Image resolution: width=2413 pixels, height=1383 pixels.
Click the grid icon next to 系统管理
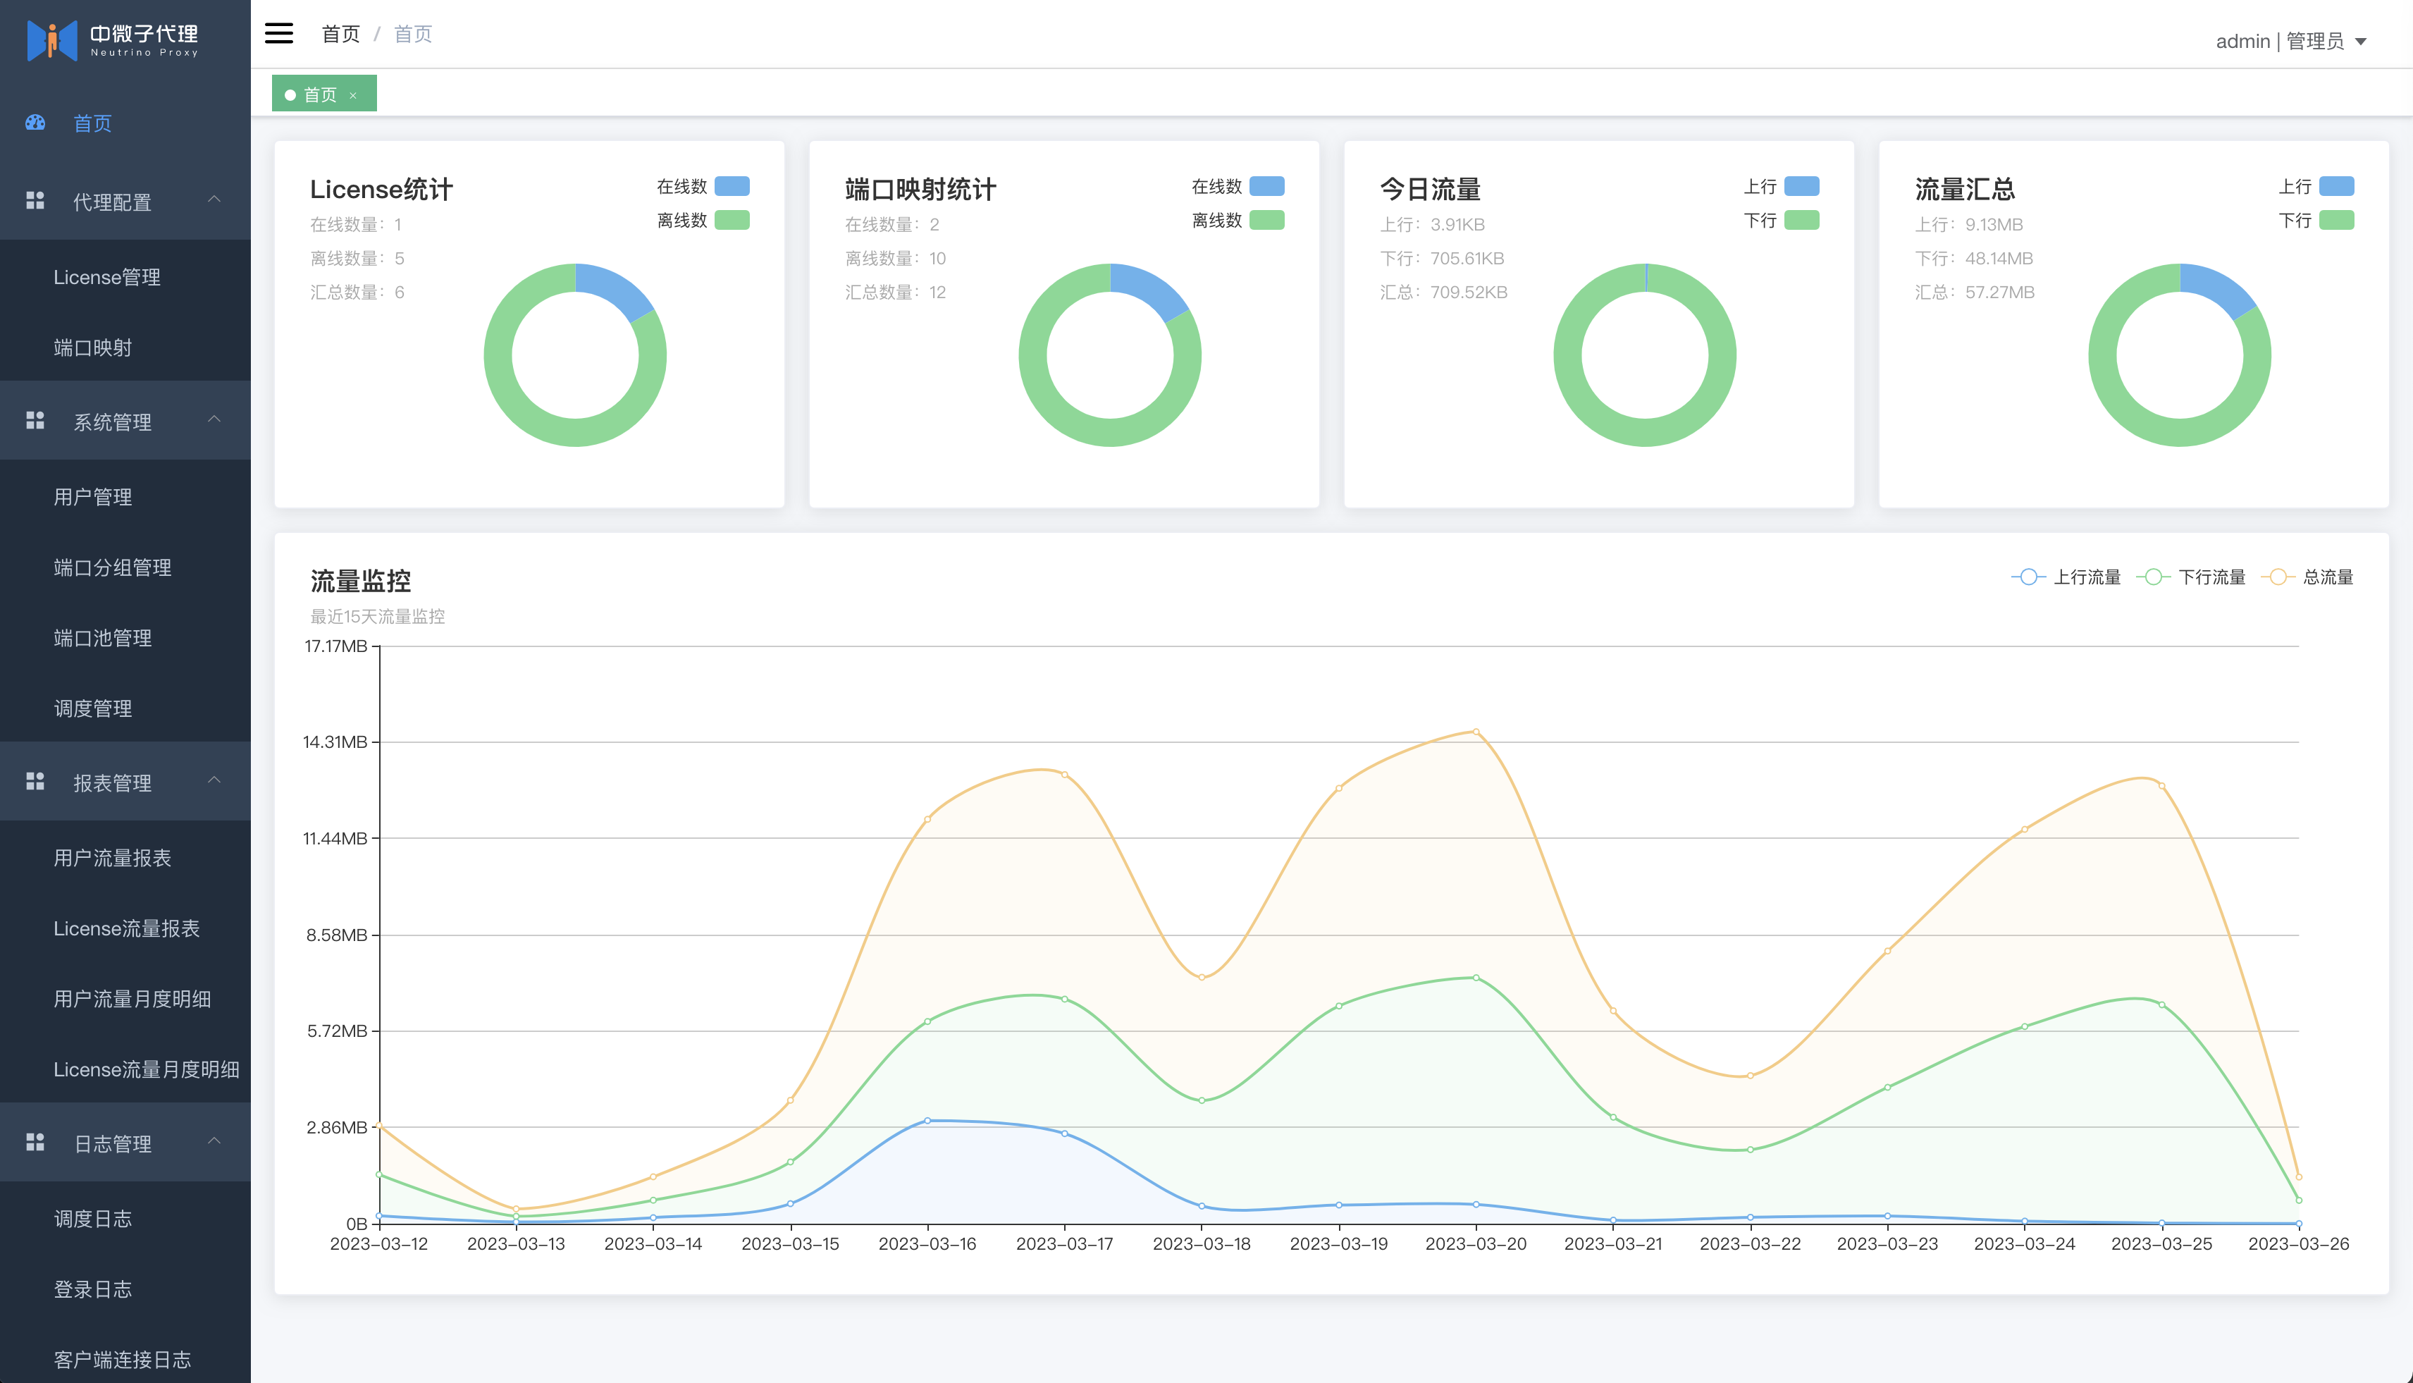35,421
